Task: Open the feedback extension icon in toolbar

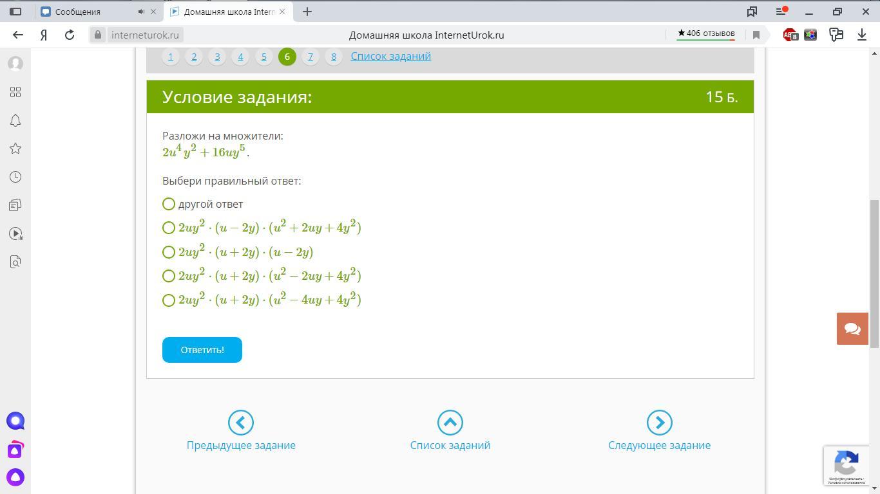Action: pyautogui.click(x=836, y=35)
